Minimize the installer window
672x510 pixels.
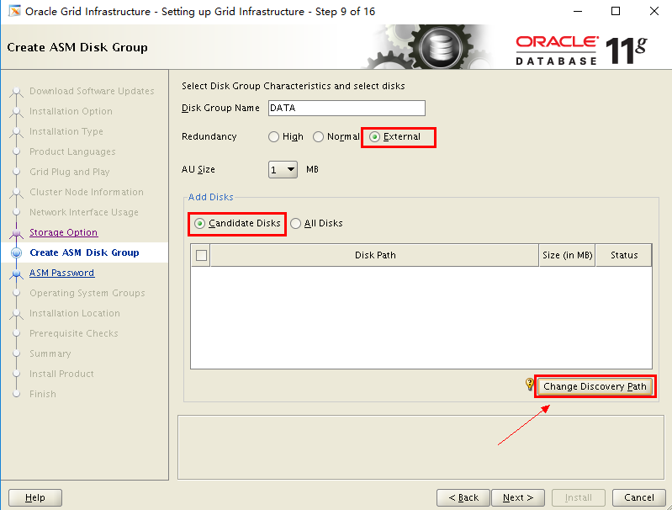click(x=578, y=11)
